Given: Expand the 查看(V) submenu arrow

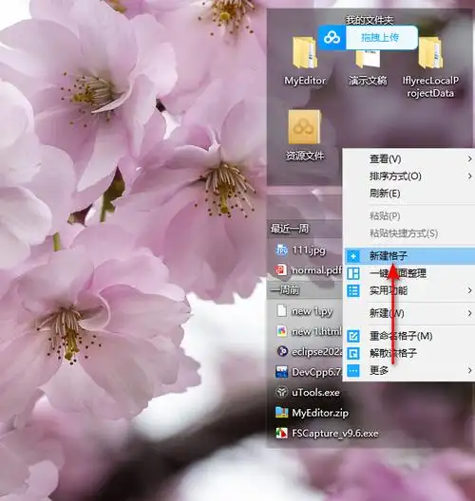Looking at the screenshot, I should point(469,158).
